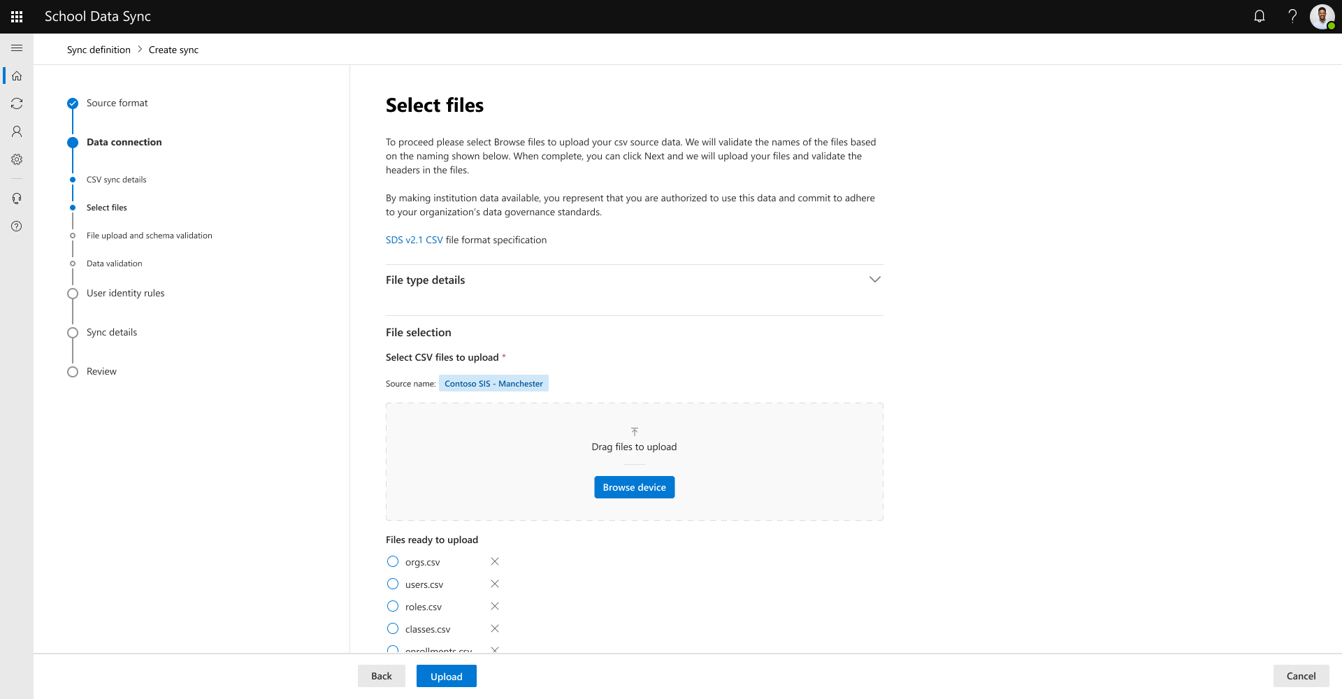
Task: Expand the File type details chevron
Action: [x=875, y=280]
